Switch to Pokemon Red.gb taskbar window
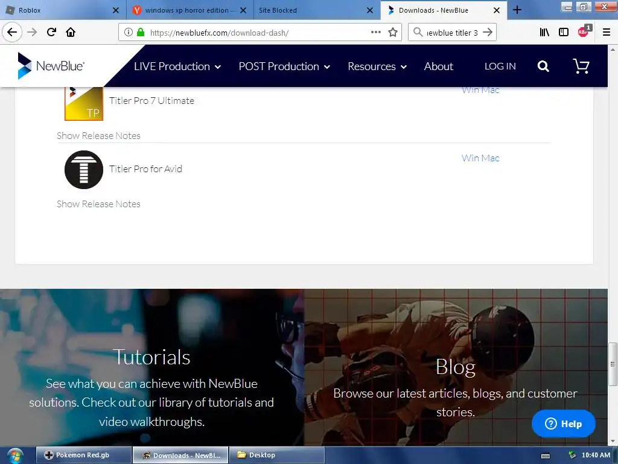618x464 pixels. pos(83,455)
